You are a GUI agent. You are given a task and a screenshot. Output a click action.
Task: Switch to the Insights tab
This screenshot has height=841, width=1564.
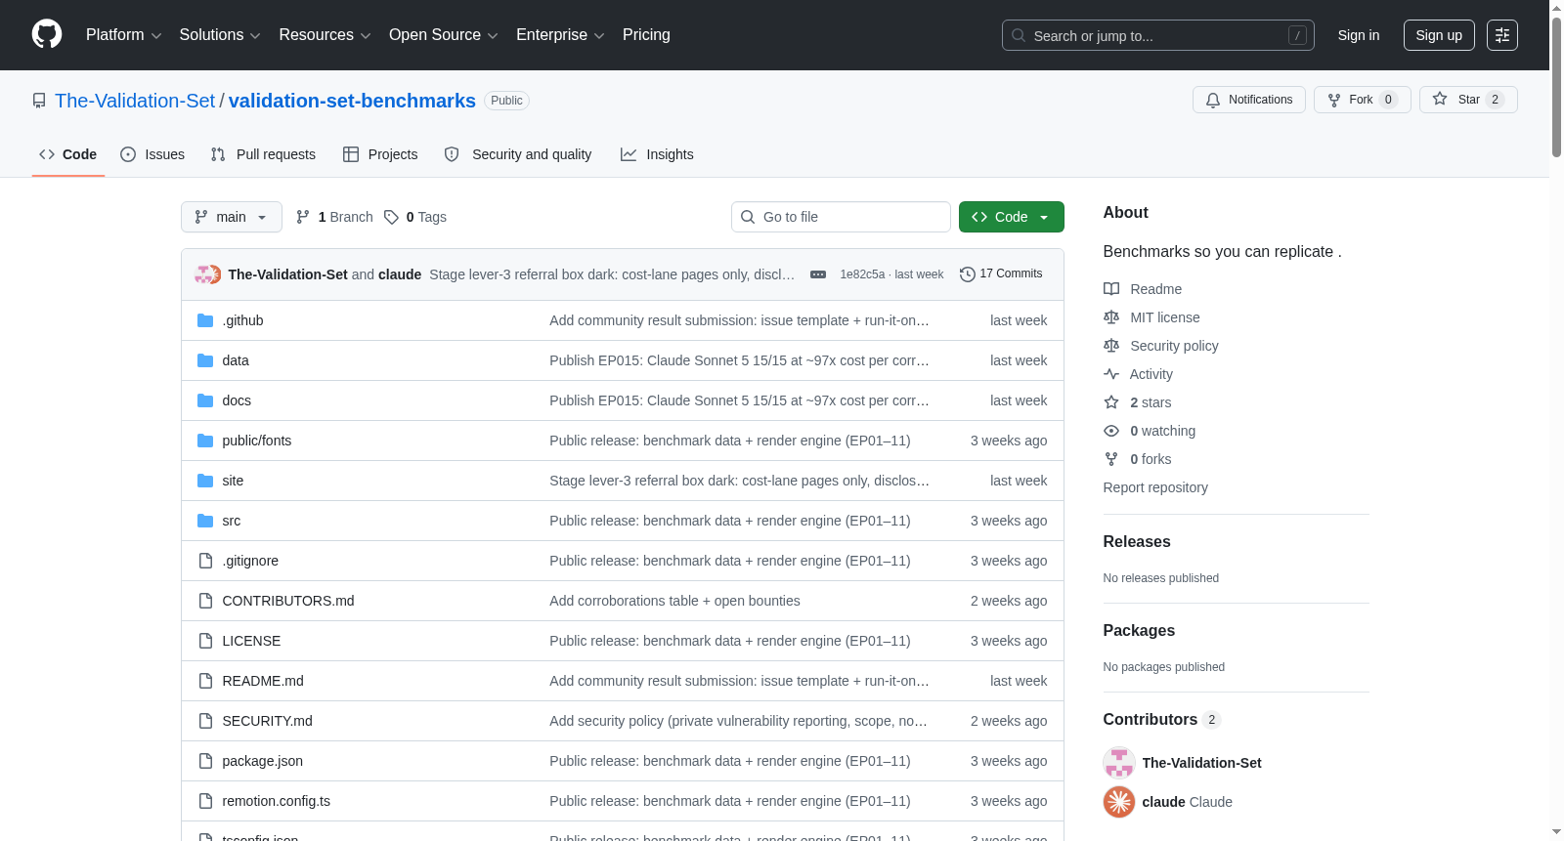pos(657,154)
